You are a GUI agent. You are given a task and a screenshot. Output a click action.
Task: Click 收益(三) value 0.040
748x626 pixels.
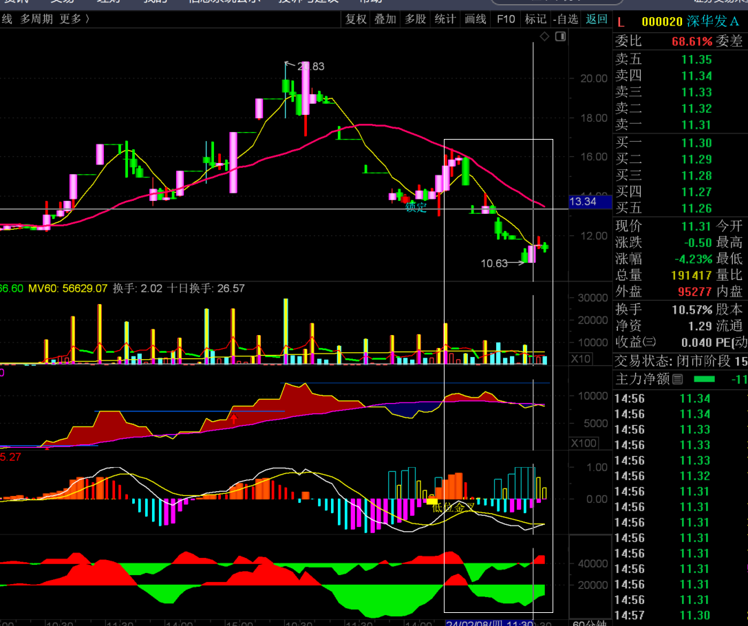pyautogui.click(x=697, y=343)
